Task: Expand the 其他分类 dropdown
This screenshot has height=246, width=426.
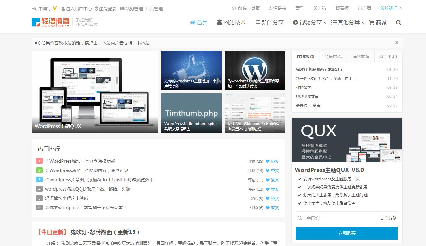Action: pos(347,22)
